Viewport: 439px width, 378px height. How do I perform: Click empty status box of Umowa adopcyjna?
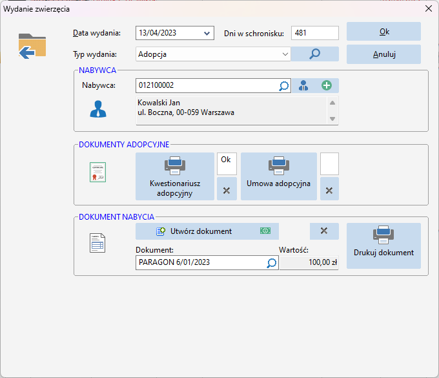click(329, 163)
